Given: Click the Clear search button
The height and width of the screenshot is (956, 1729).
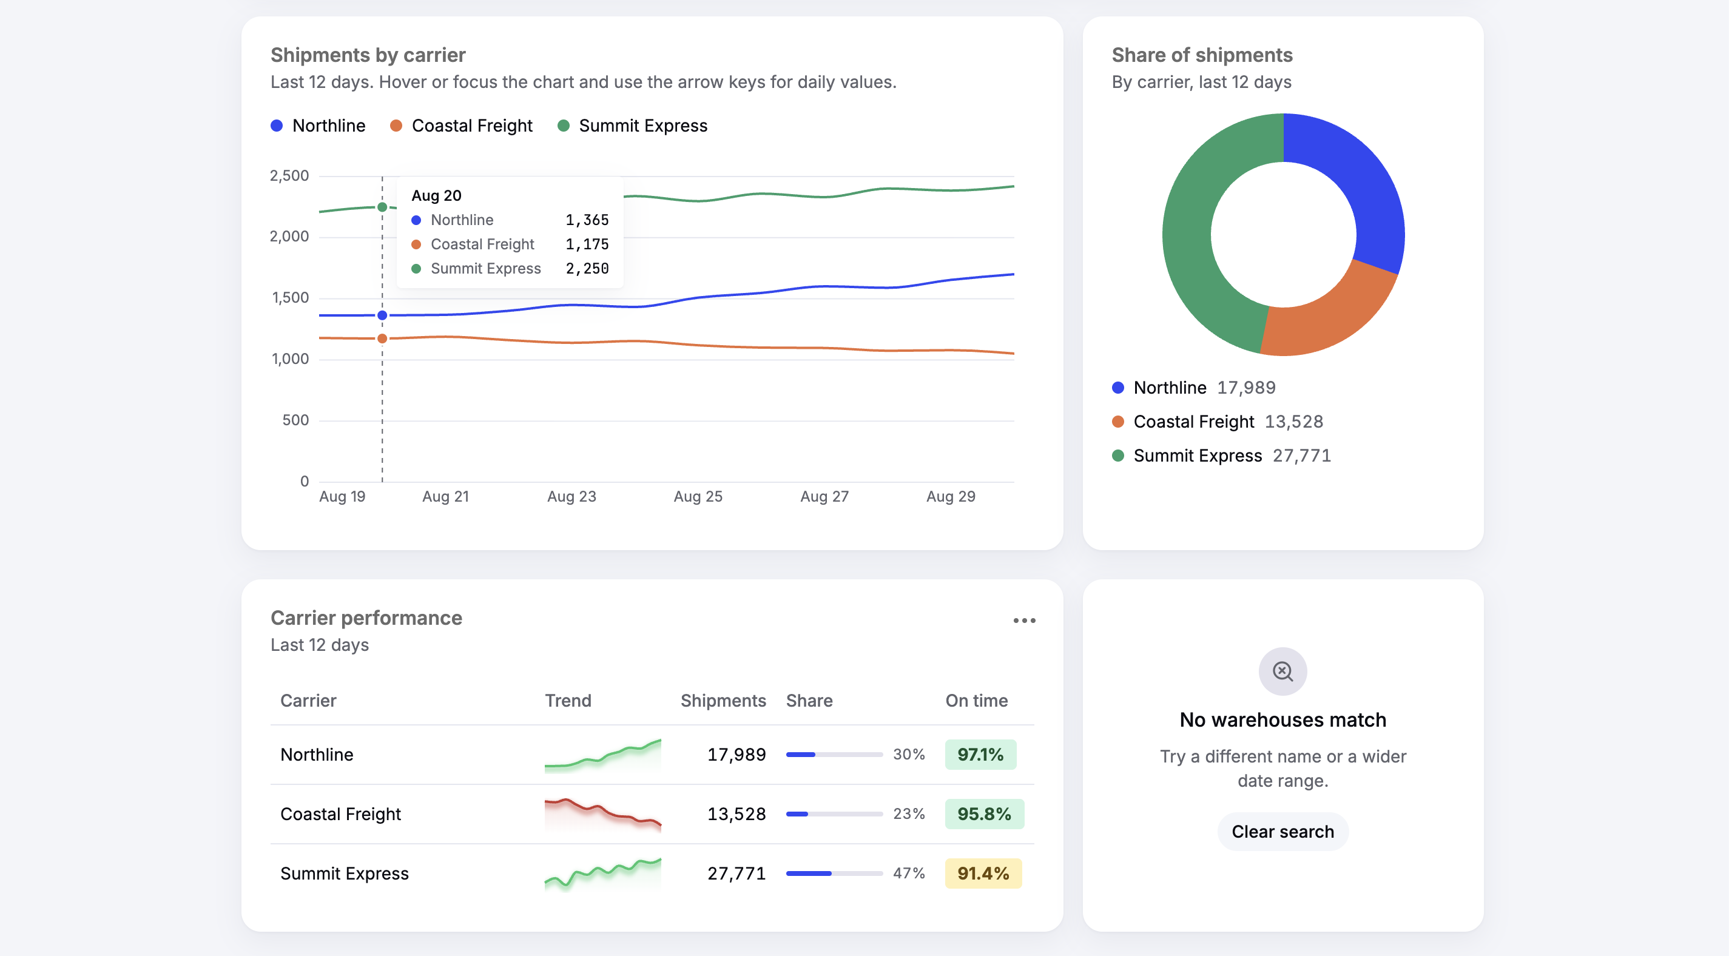Looking at the screenshot, I should point(1282,831).
